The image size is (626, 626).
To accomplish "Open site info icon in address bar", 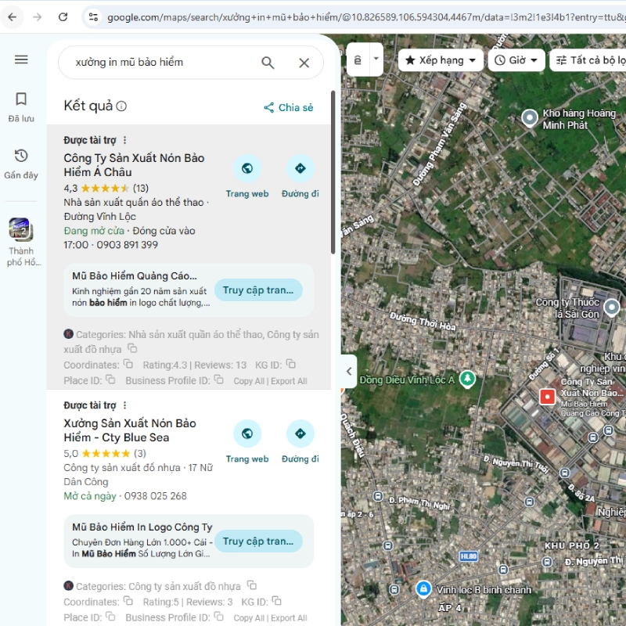I will pos(93,17).
